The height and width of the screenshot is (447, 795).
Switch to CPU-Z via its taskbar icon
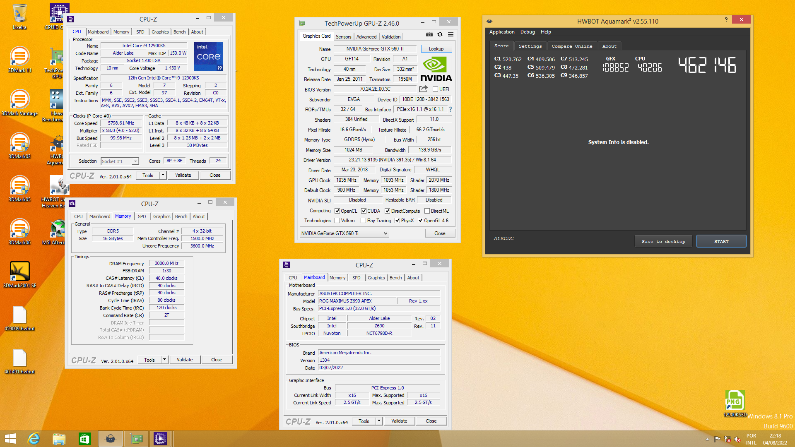point(160,439)
